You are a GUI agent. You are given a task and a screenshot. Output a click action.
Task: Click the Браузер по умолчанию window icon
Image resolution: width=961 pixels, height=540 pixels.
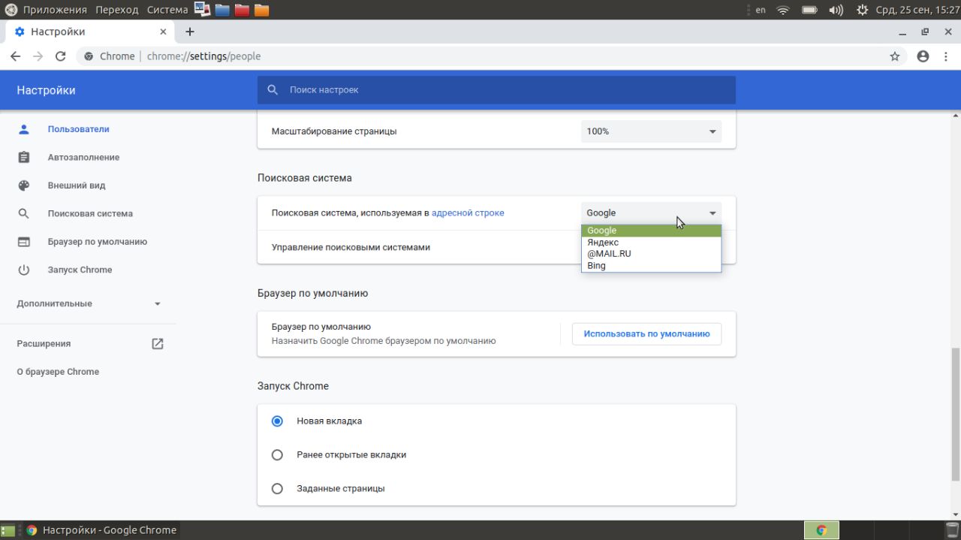[x=24, y=242]
